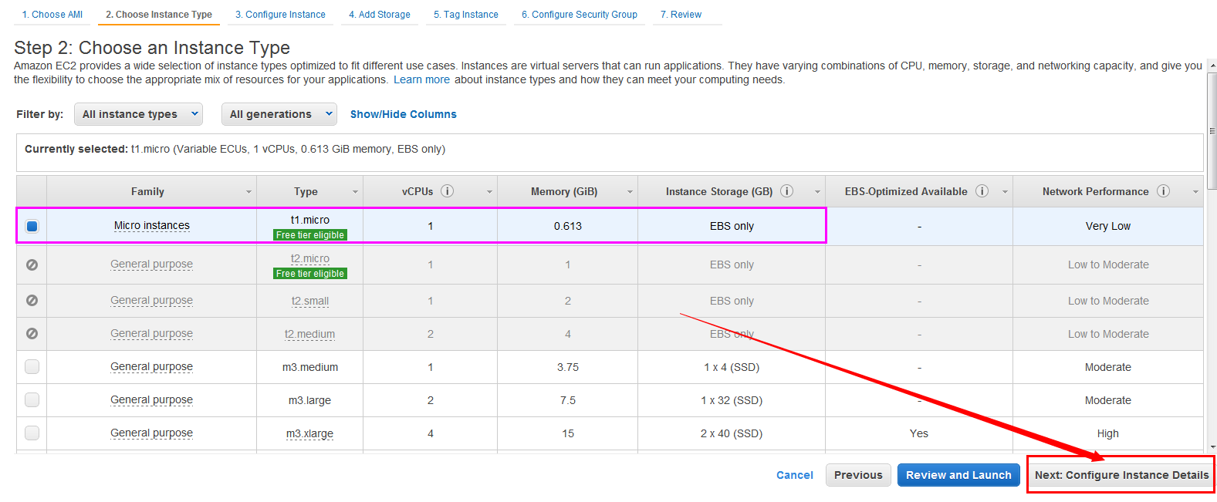This screenshot has height=502, width=1217.
Task: Go to 1. Choose AMI tab
Action: point(52,15)
